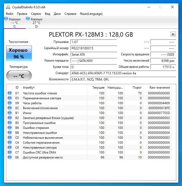This screenshot has height=186, width=182.
Task: Select row Ошибки CRC Ultra DMA
Action: pyautogui.click(x=89, y=152)
